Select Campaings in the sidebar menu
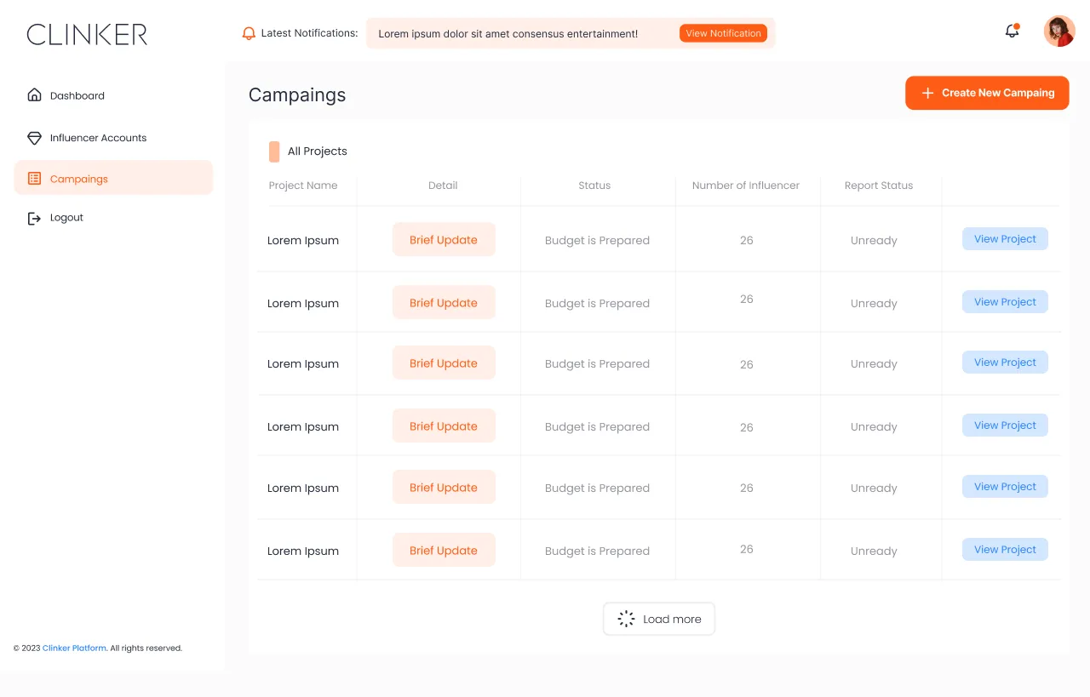 (x=113, y=178)
